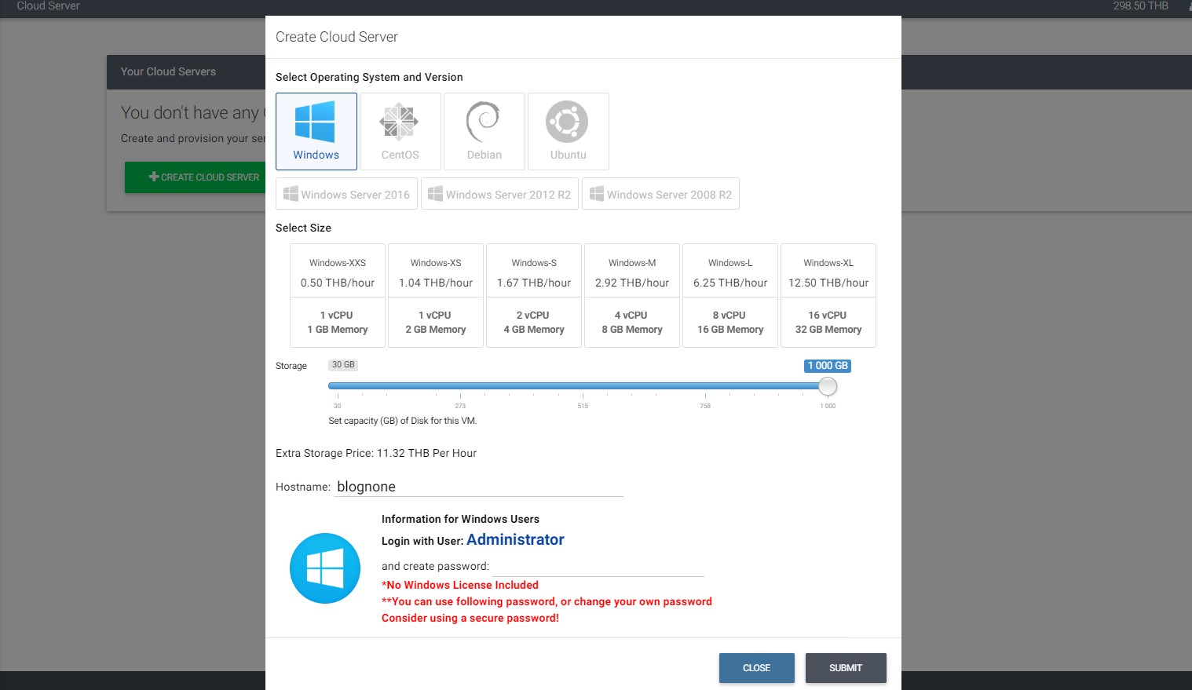Select the Windows-XXS size plan

pos(338,295)
